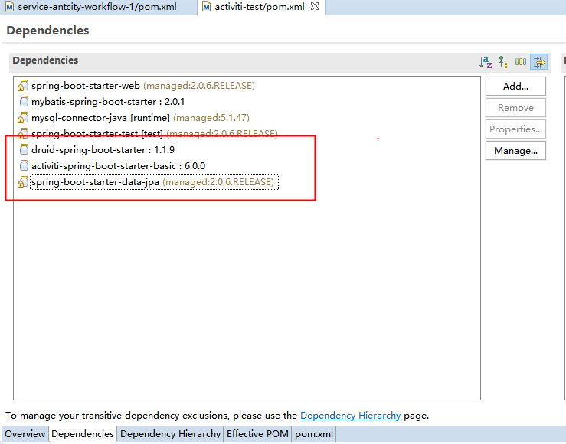Open the pom.xml source tab
The height and width of the screenshot is (444, 566).
point(314,433)
